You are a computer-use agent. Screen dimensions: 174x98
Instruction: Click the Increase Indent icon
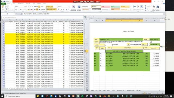pyautogui.click(x=44, y=9)
